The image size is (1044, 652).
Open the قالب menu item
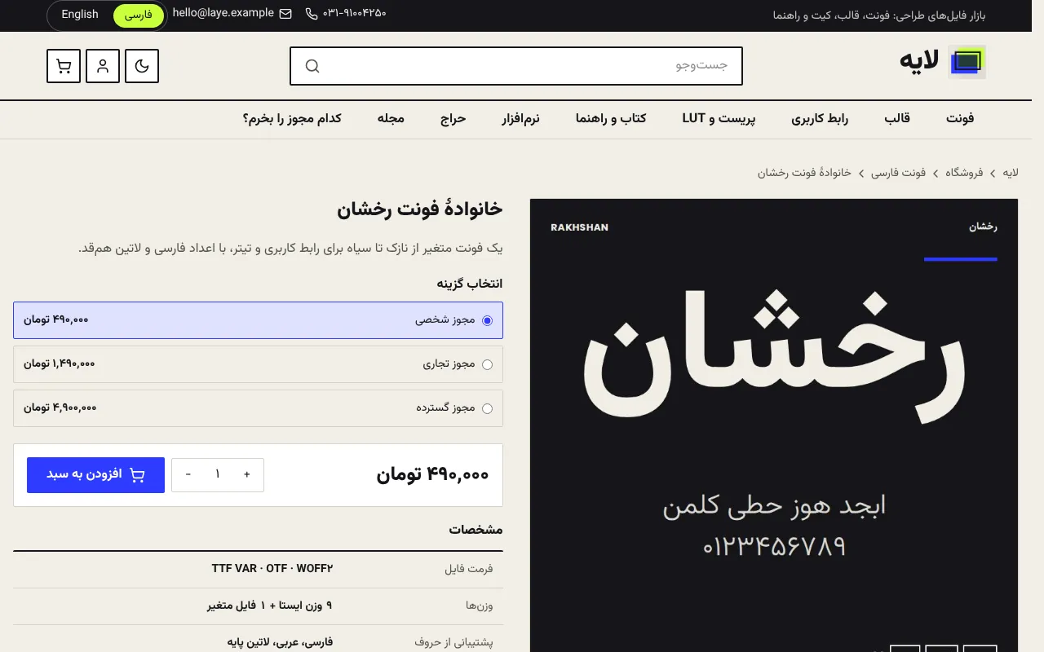tap(897, 119)
